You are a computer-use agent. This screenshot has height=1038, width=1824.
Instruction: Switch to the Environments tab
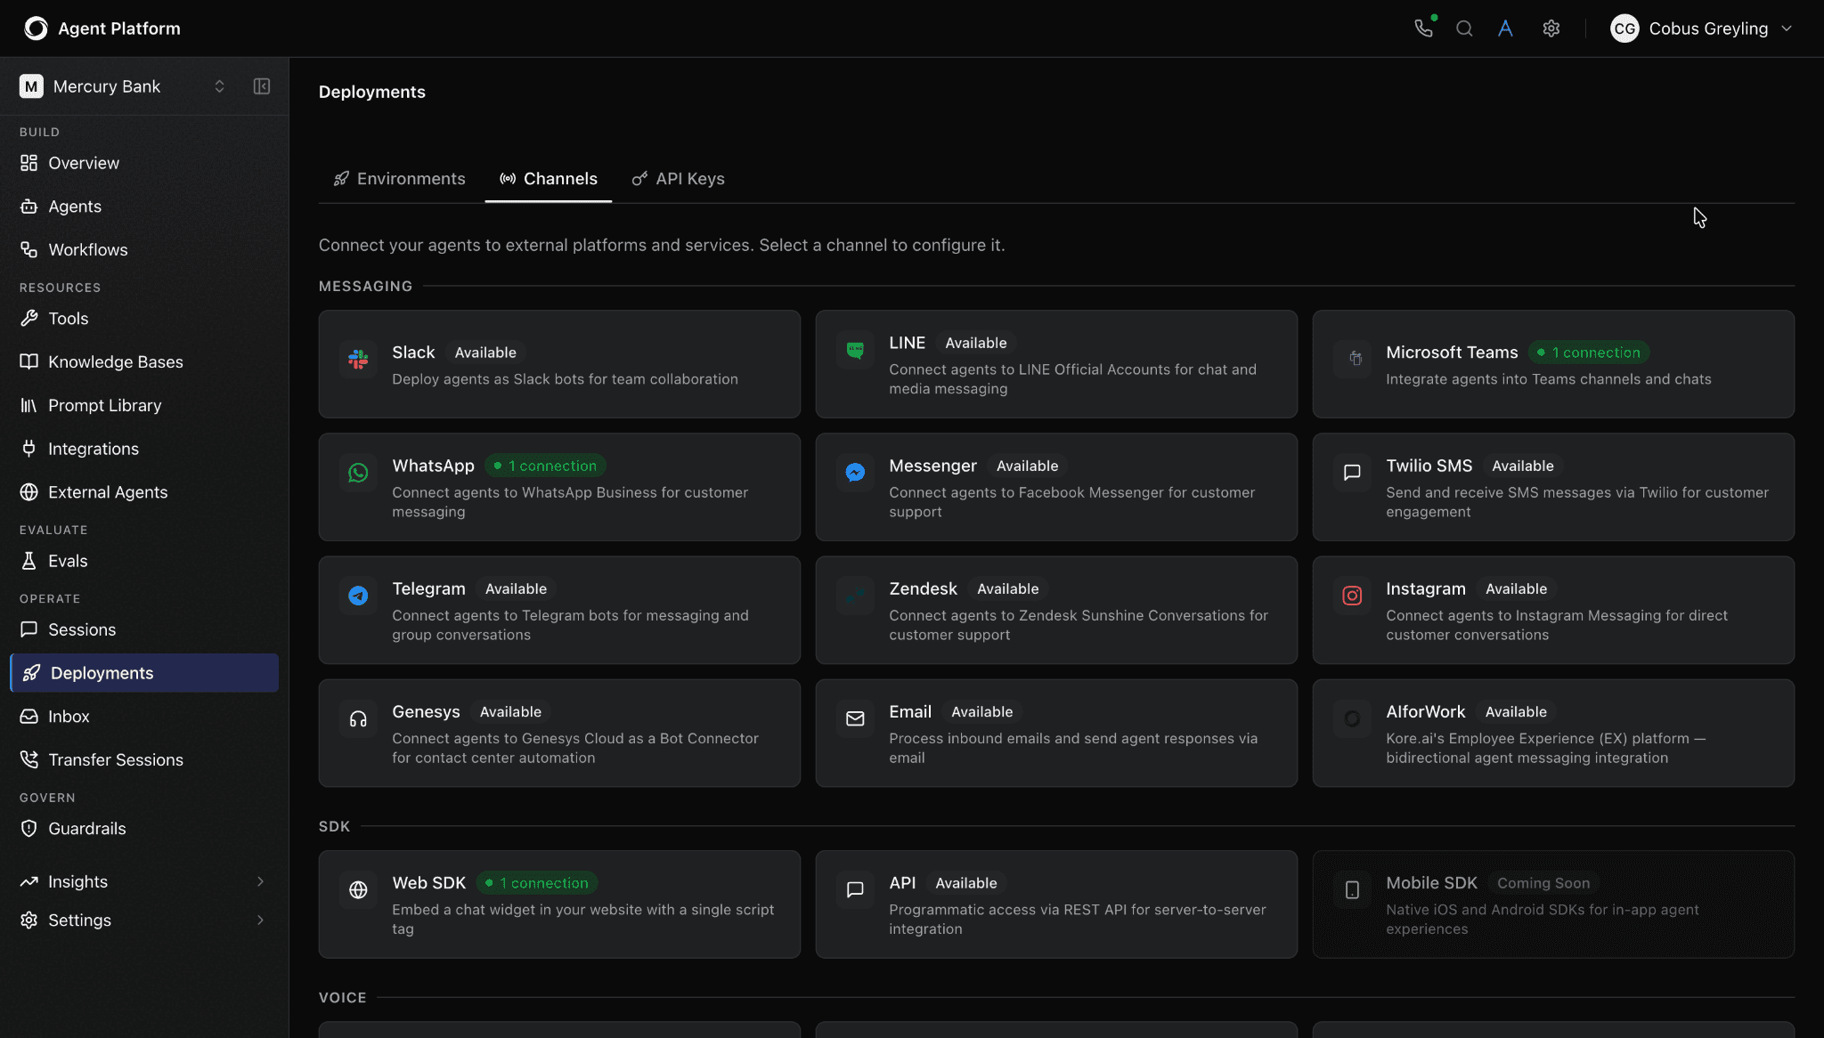399,179
